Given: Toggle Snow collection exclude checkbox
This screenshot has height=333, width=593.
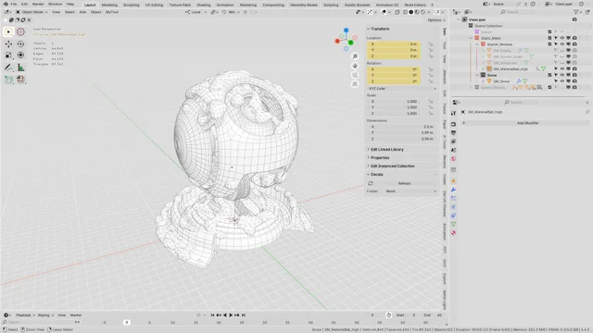Looking at the screenshot, I should point(549,75).
